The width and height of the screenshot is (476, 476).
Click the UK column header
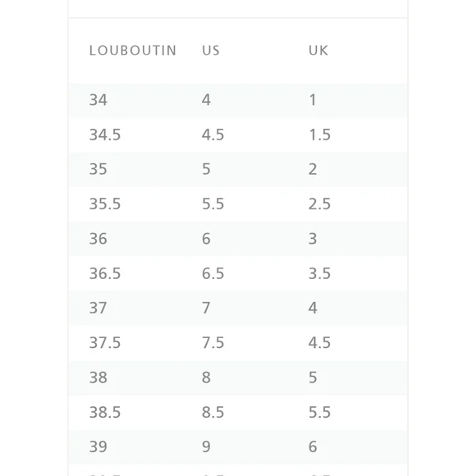coord(318,50)
